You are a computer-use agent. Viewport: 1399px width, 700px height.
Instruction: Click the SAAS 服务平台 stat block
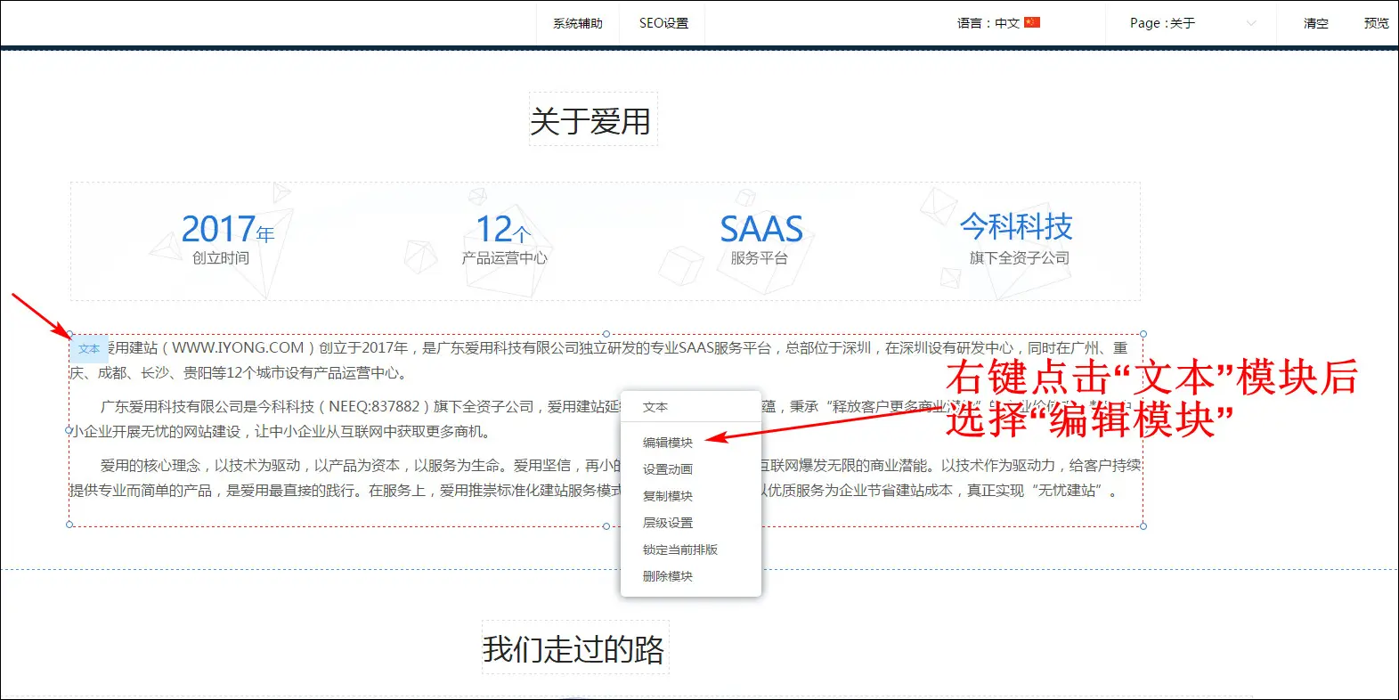click(761, 239)
